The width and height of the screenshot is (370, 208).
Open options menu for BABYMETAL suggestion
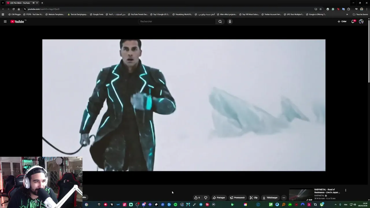point(345,190)
